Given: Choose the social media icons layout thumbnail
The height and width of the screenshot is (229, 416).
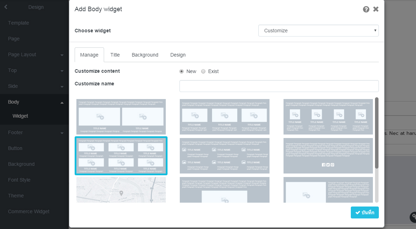Looking at the screenshot, I should 328,156.
